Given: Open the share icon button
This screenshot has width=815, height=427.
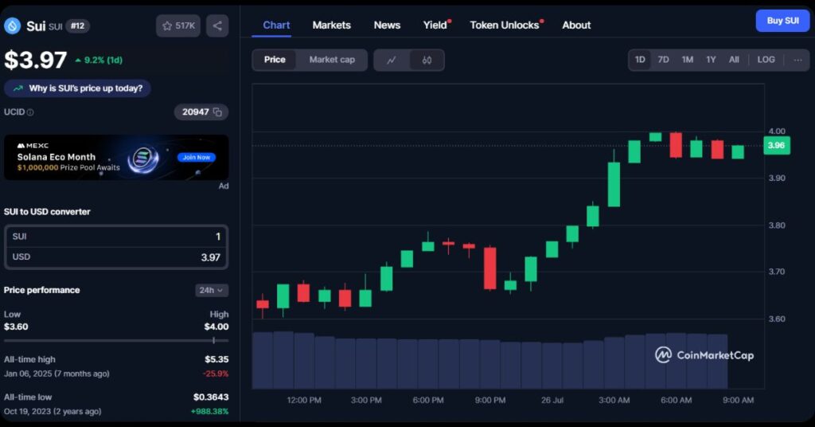Looking at the screenshot, I should pos(217,25).
